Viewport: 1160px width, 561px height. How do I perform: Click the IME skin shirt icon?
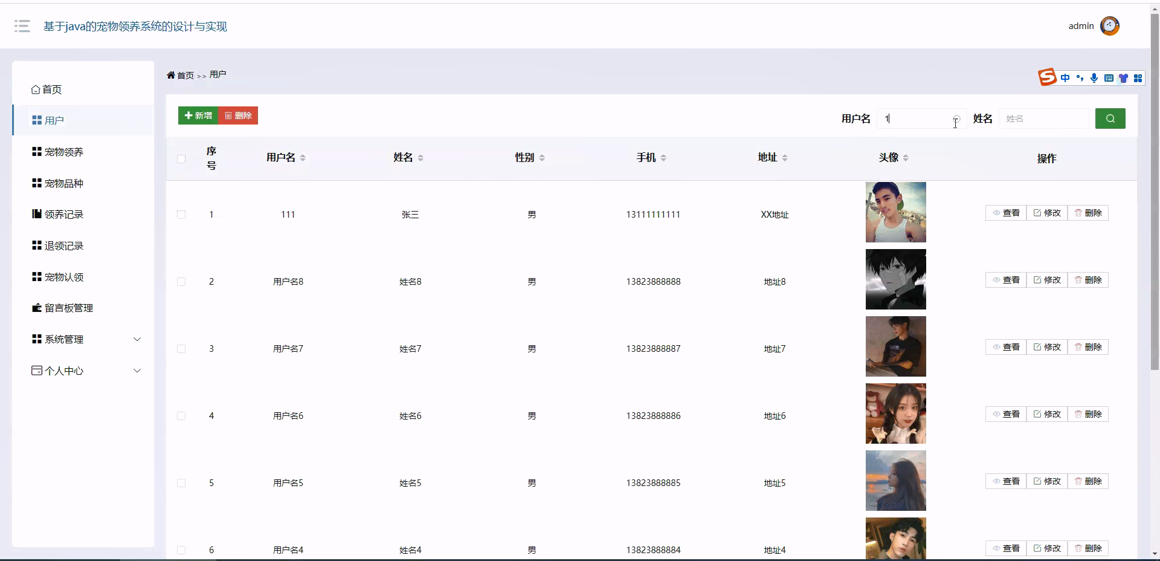[x=1123, y=78]
